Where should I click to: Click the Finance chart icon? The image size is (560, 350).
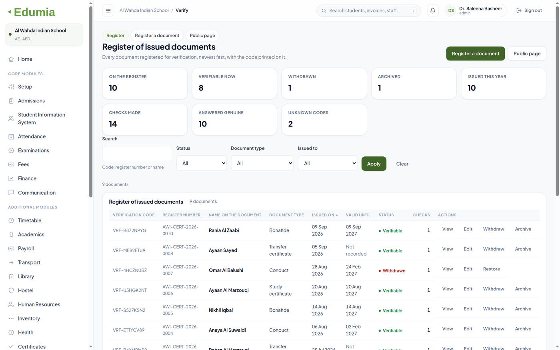pos(11,178)
